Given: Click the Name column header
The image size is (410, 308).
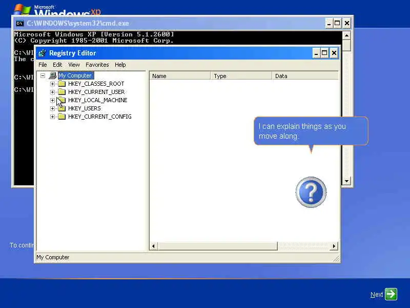Looking at the screenshot, I should pyautogui.click(x=180, y=76).
